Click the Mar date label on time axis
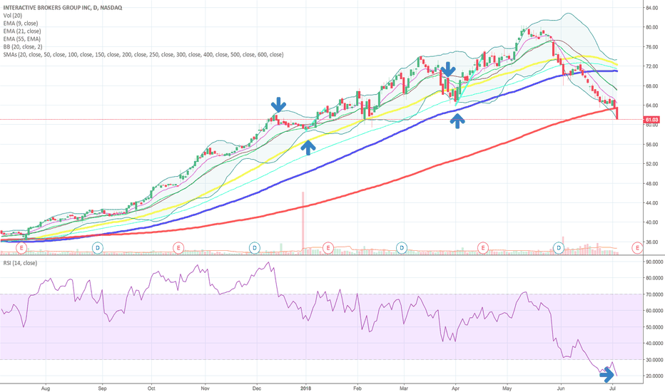The height and width of the screenshot is (392, 665). (x=404, y=388)
